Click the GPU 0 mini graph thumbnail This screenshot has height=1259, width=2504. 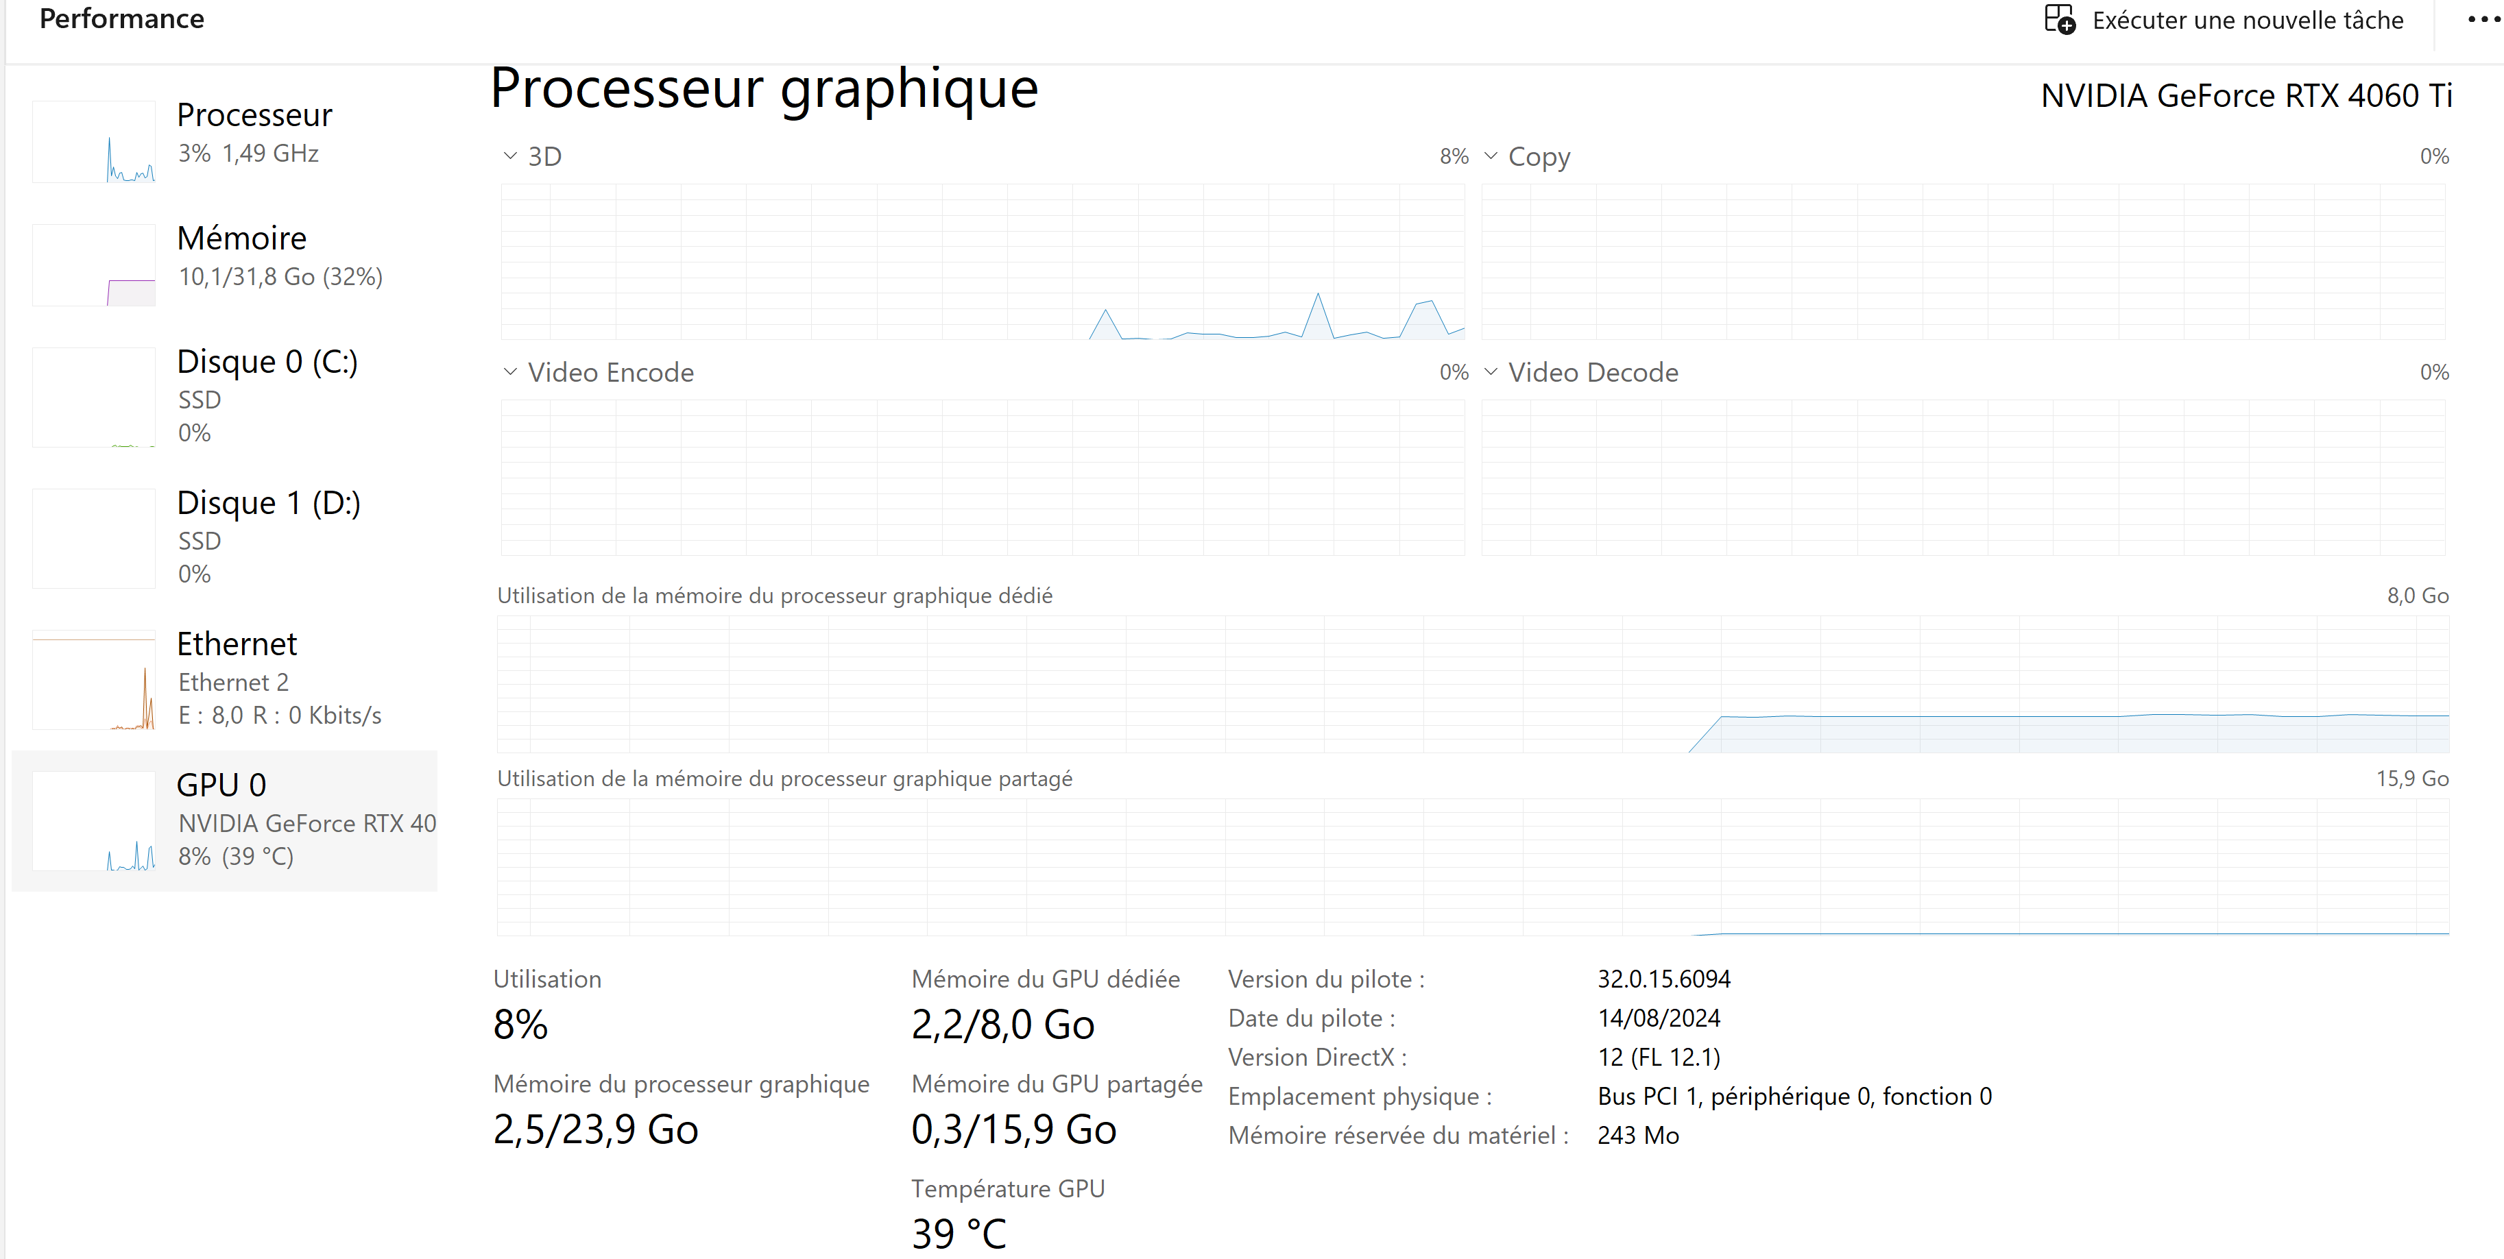93,821
